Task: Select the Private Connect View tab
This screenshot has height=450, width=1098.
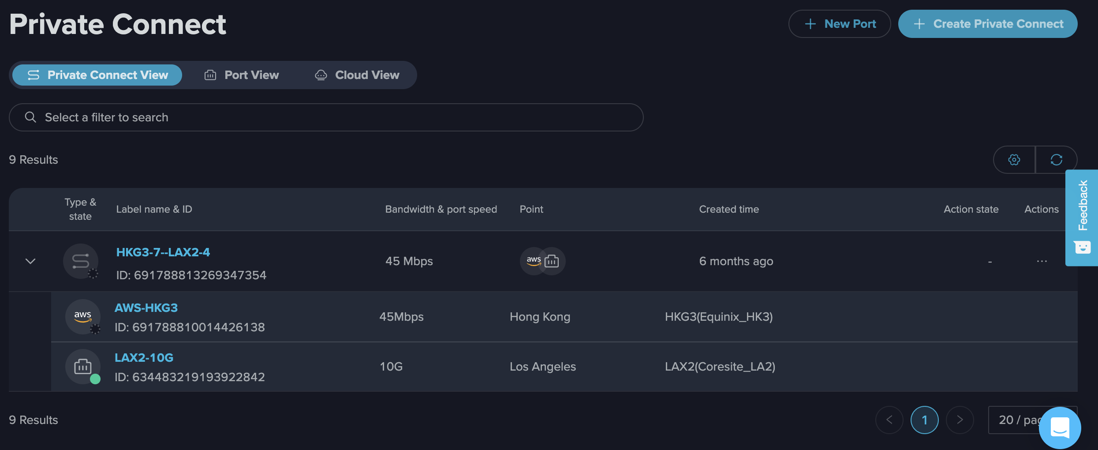Action: [x=97, y=75]
